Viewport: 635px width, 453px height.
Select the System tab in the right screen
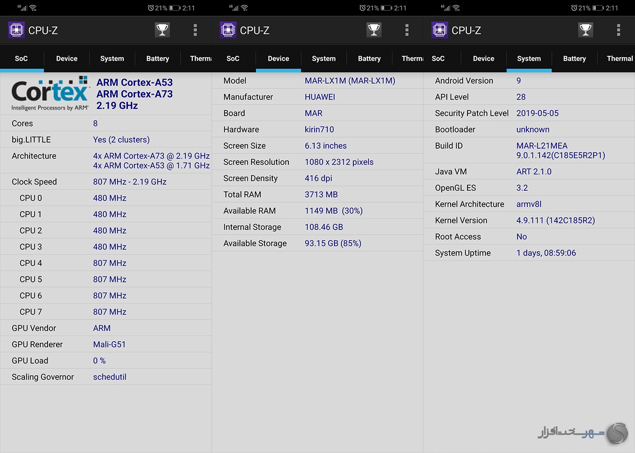(529, 58)
